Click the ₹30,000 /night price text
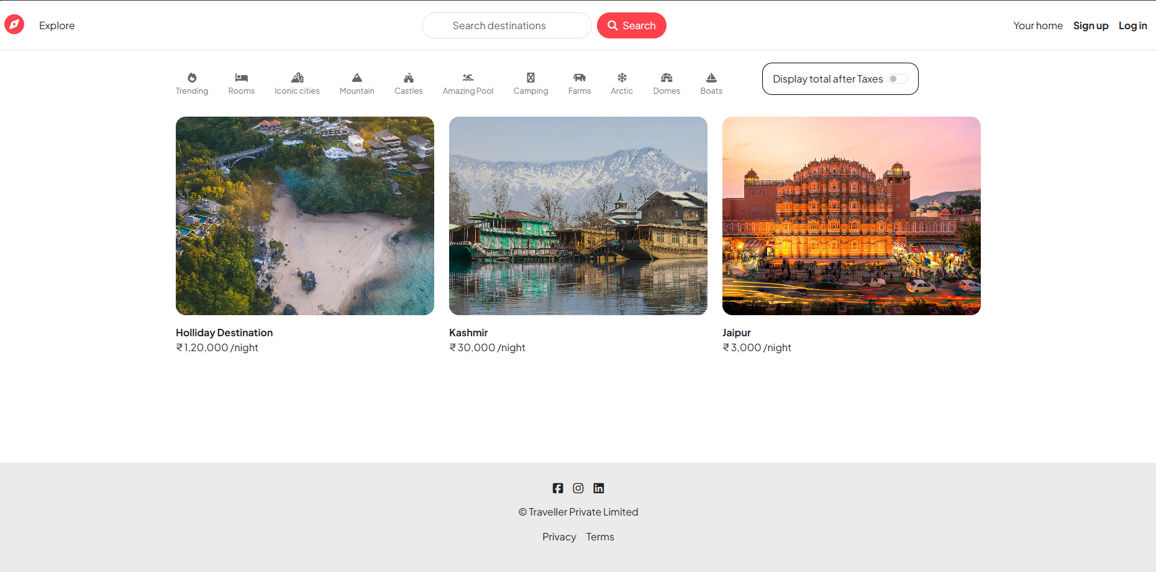Viewport: 1156px width, 572px height. pyautogui.click(x=487, y=347)
